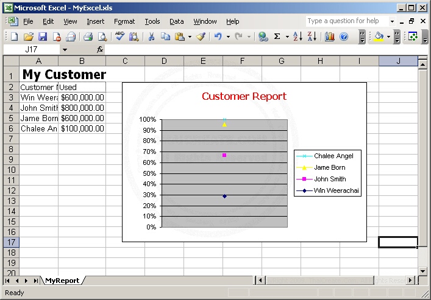Image resolution: width=431 pixels, height=300 pixels.
Task: Open the Data menu
Action: (x=176, y=21)
